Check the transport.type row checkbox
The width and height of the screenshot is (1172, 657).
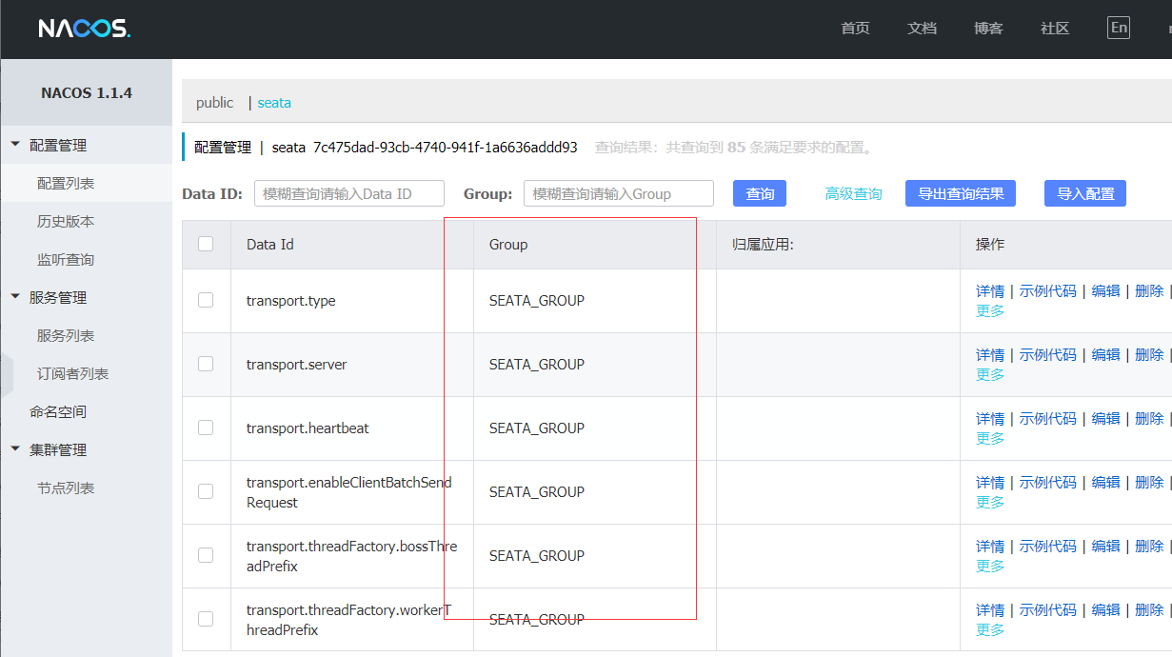[206, 300]
